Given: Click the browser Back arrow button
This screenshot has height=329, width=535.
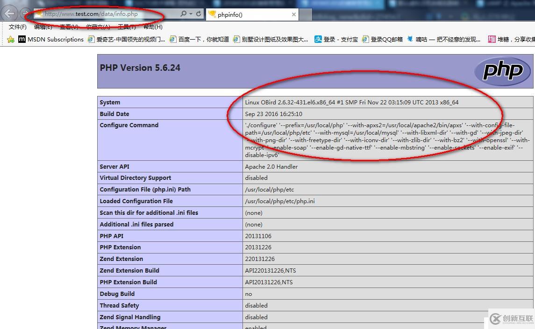Looking at the screenshot, I should [9, 14].
